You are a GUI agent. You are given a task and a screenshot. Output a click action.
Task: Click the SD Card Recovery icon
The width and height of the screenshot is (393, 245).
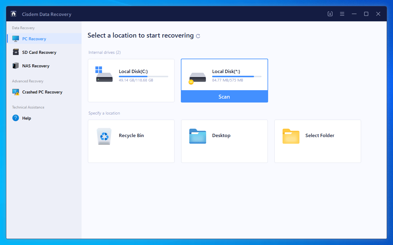click(16, 52)
